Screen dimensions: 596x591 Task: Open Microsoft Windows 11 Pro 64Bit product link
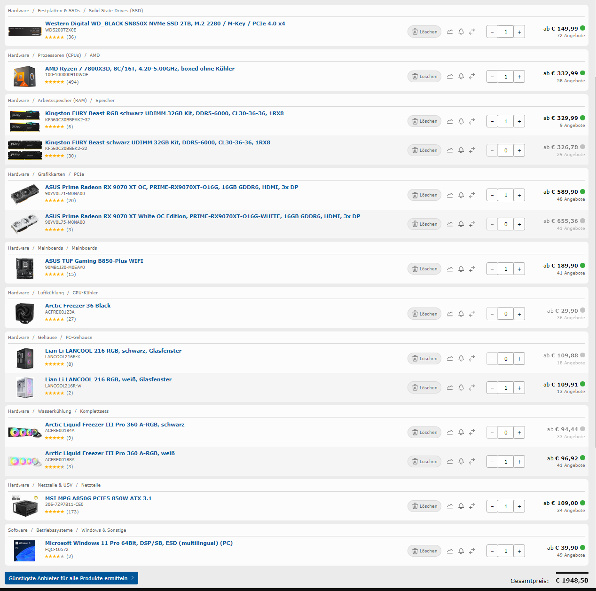[139, 543]
